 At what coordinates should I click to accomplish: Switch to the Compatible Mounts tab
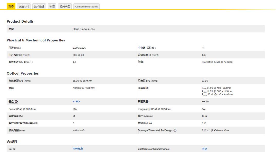click(x=86, y=7)
